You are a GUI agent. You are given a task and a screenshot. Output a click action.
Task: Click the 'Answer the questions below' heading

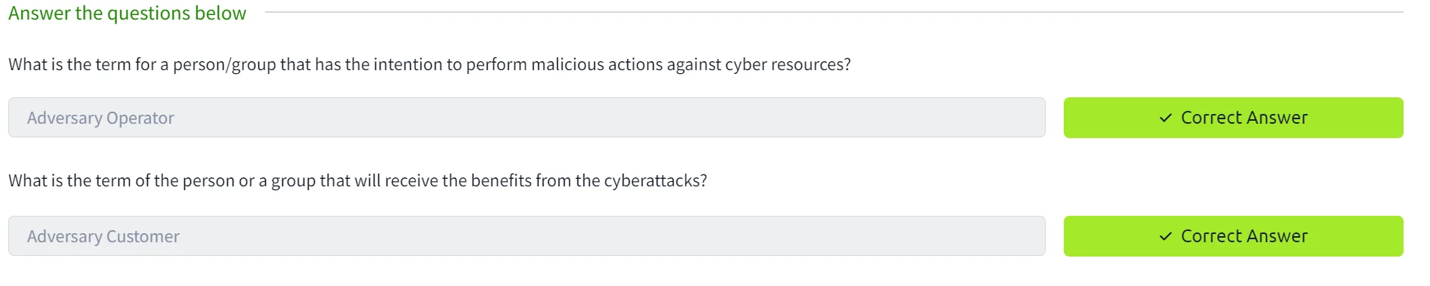point(128,14)
